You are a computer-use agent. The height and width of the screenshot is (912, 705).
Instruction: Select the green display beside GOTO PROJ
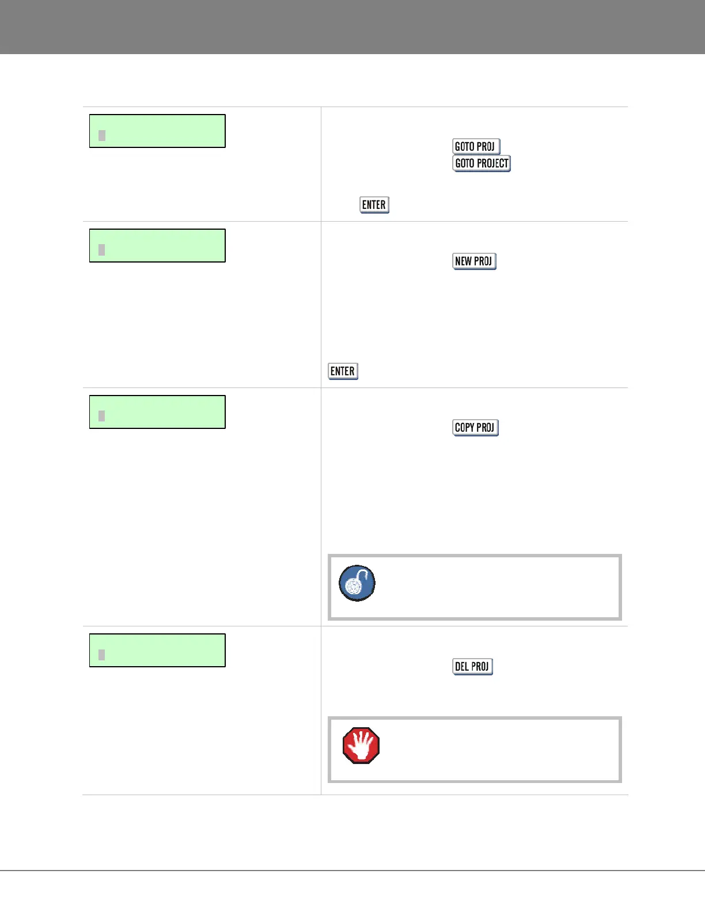(x=157, y=131)
